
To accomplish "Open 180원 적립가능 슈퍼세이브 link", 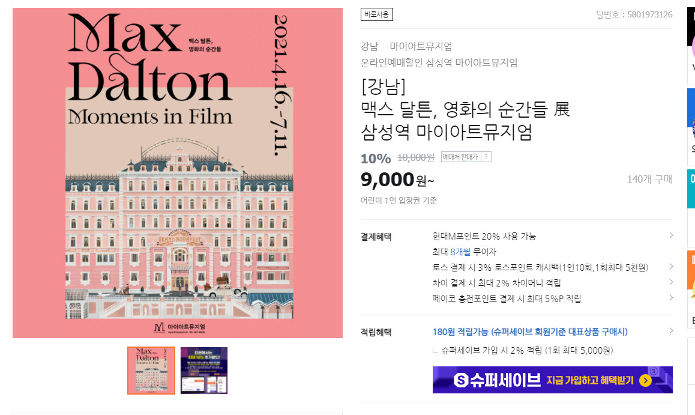I will (530, 332).
